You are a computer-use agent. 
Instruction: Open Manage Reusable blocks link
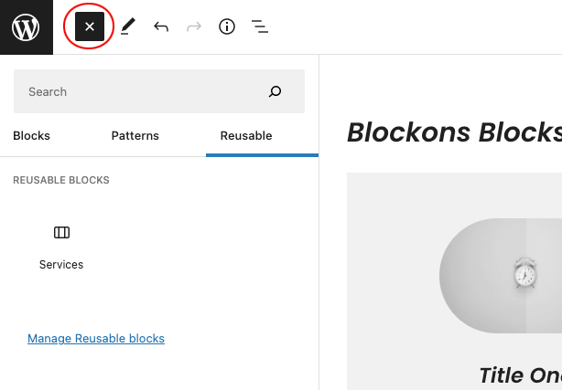[96, 339]
